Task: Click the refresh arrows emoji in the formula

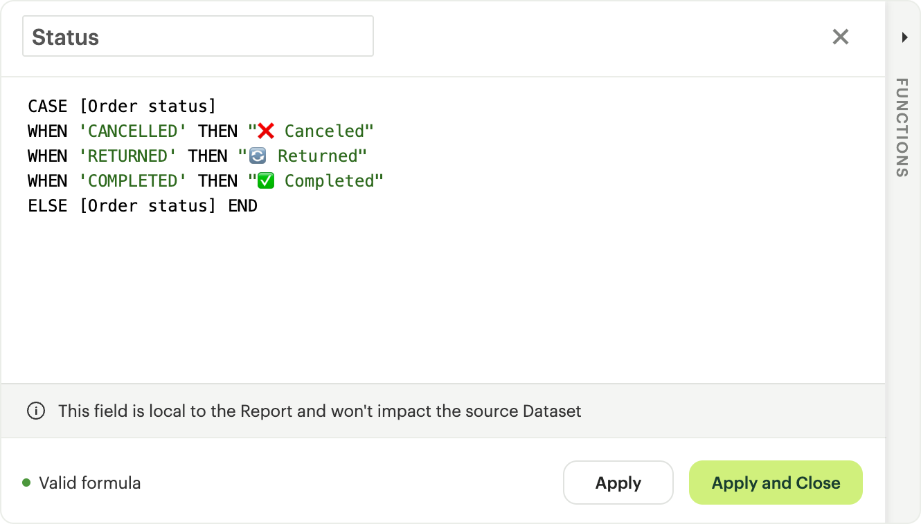Action: 258,156
